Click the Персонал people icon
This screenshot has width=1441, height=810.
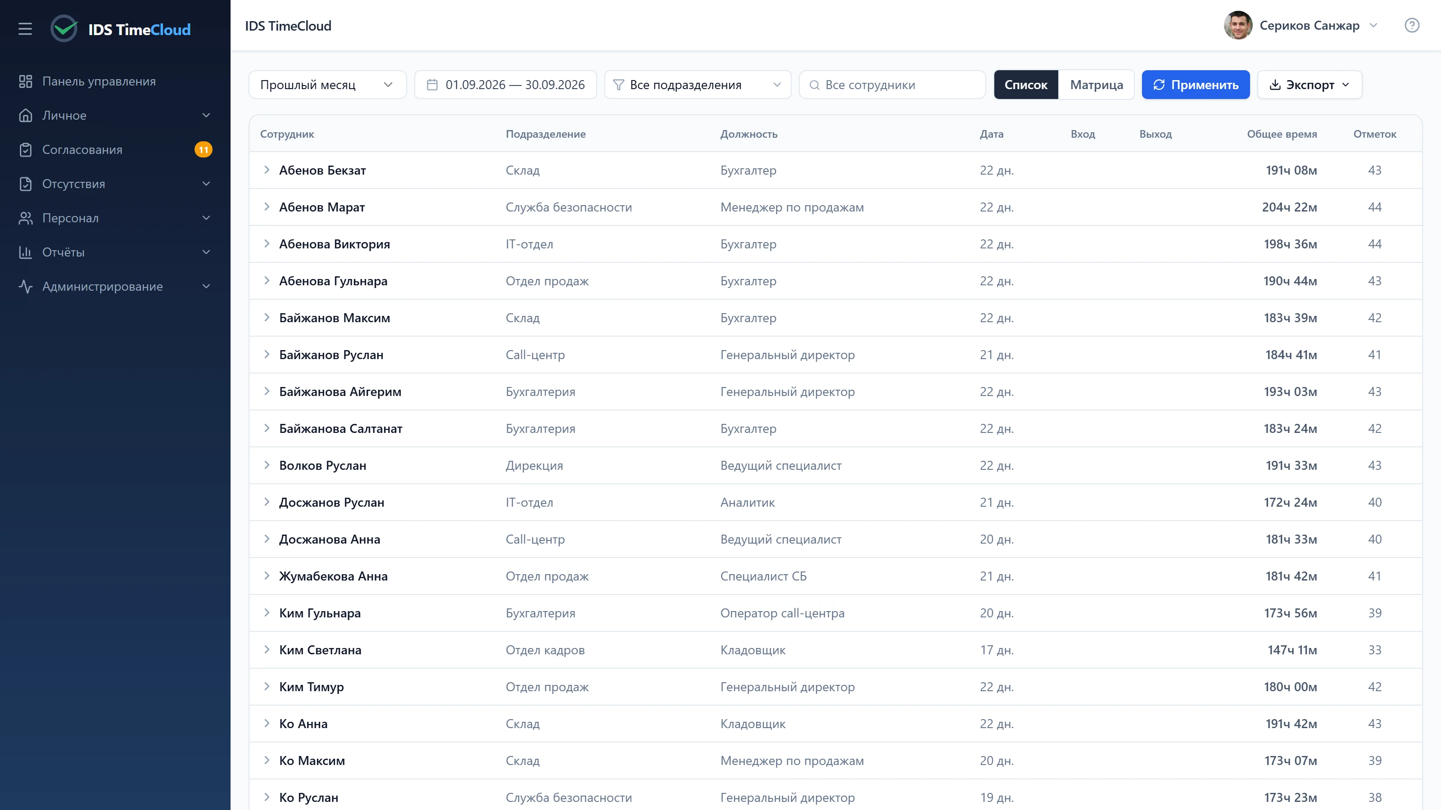pos(26,218)
